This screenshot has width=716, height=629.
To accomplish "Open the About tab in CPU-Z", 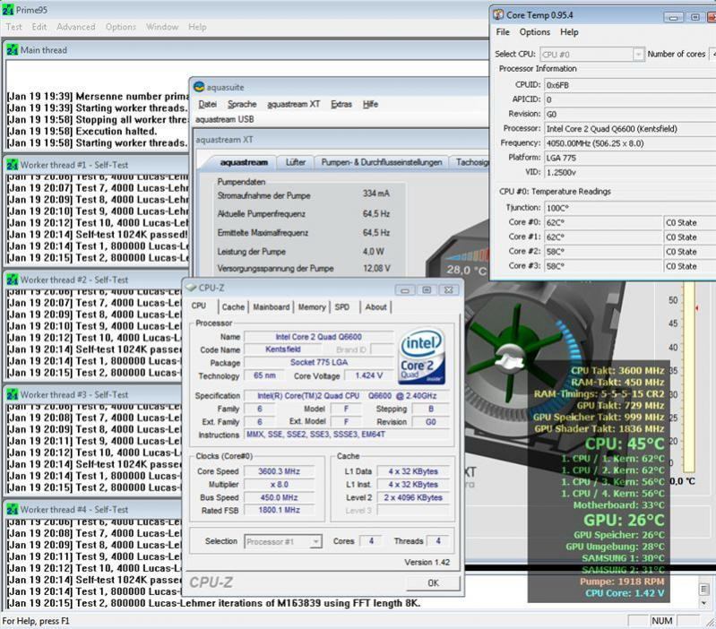I will pos(375,307).
